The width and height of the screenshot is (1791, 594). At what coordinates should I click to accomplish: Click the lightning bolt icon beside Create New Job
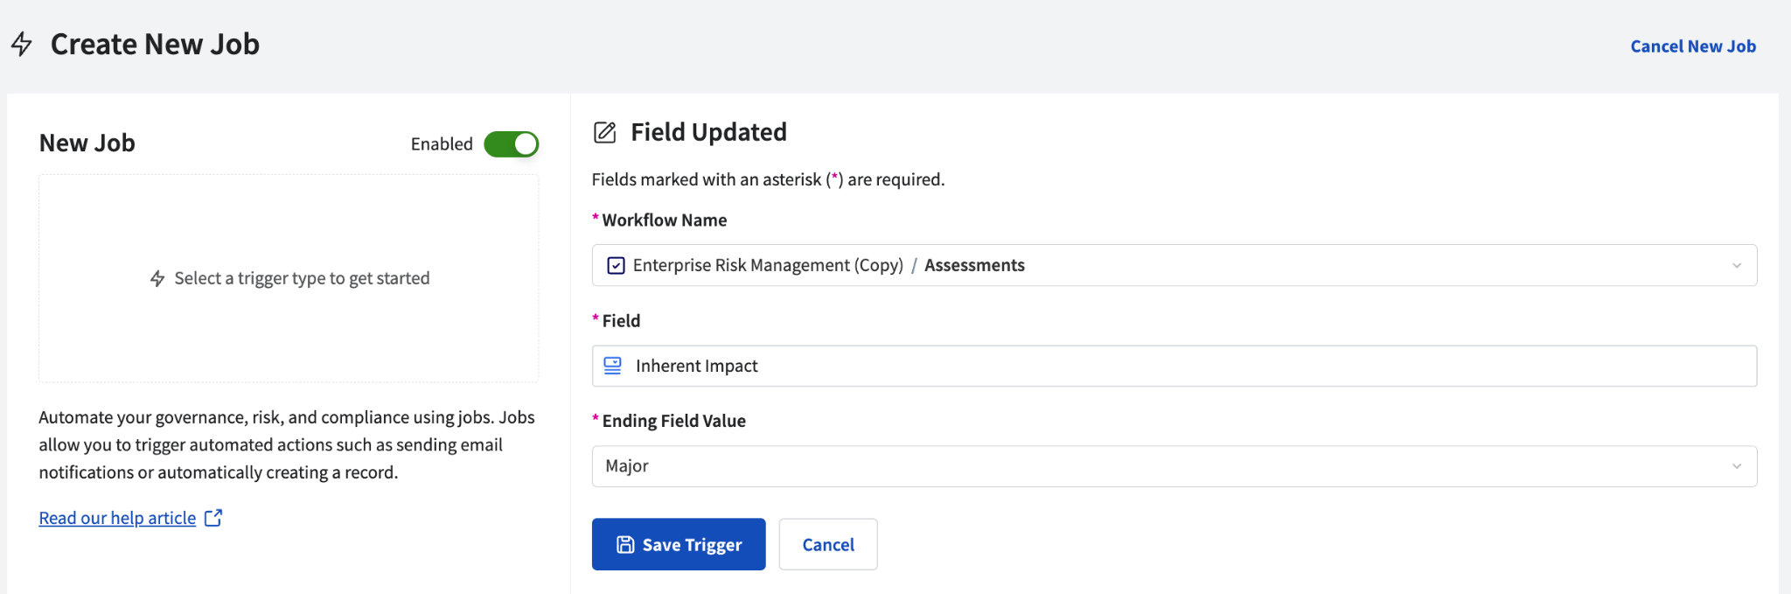point(22,44)
